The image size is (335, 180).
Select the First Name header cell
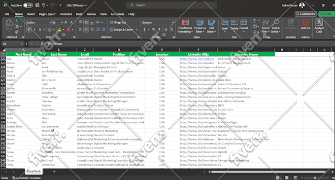point(24,54)
